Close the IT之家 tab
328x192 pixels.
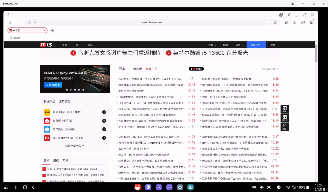44,30
